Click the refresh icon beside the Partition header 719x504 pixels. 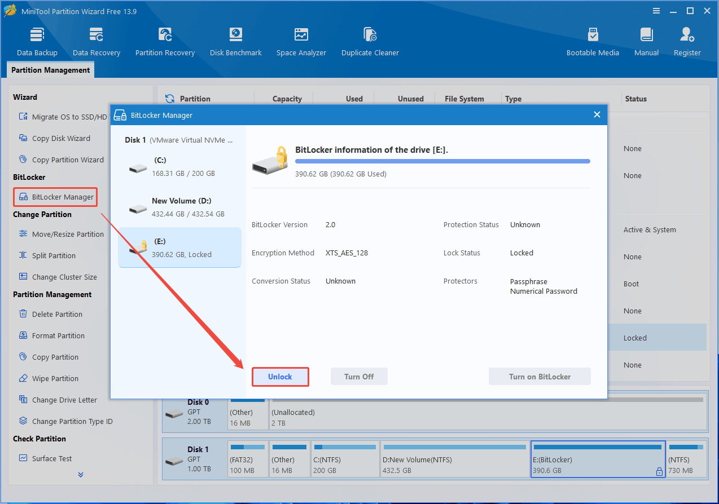pyautogui.click(x=169, y=99)
